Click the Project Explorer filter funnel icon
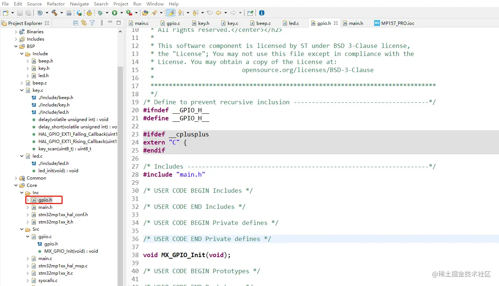This screenshot has width=499, height=286. pyautogui.click(x=92, y=23)
